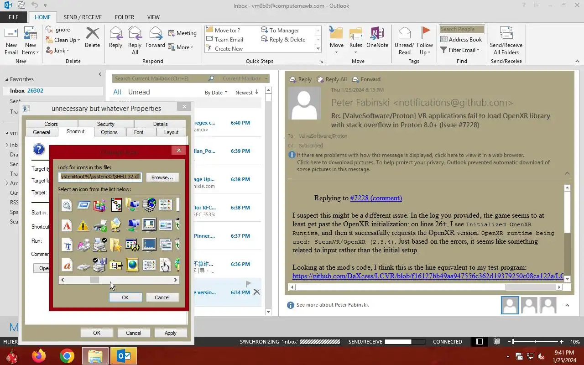The image size is (584, 365).
Task: Open the Current Mailbox scope dropdown
Action: tap(244, 78)
